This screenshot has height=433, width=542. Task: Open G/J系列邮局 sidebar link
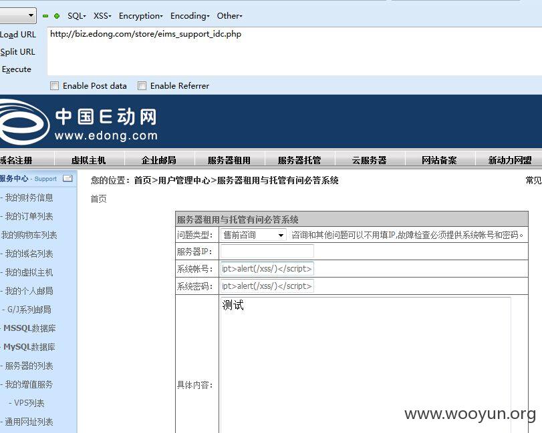[29, 310]
